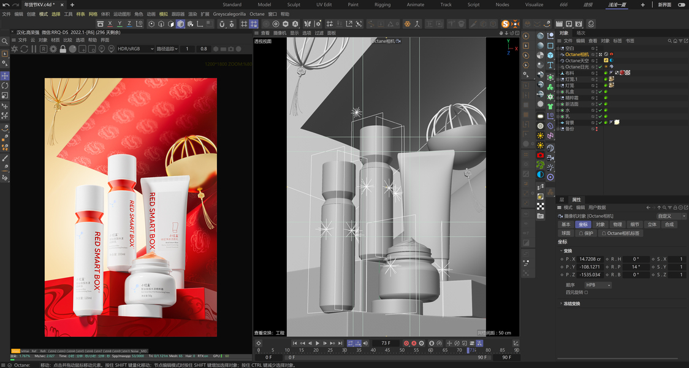Open the 对象 attribute tab button
The height and width of the screenshot is (368, 689).
tap(600, 224)
